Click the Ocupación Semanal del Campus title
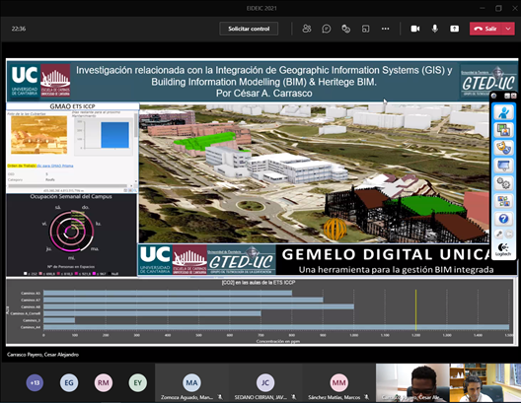Image resolution: width=521 pixels, height=403 pixels. coord(71,197)
